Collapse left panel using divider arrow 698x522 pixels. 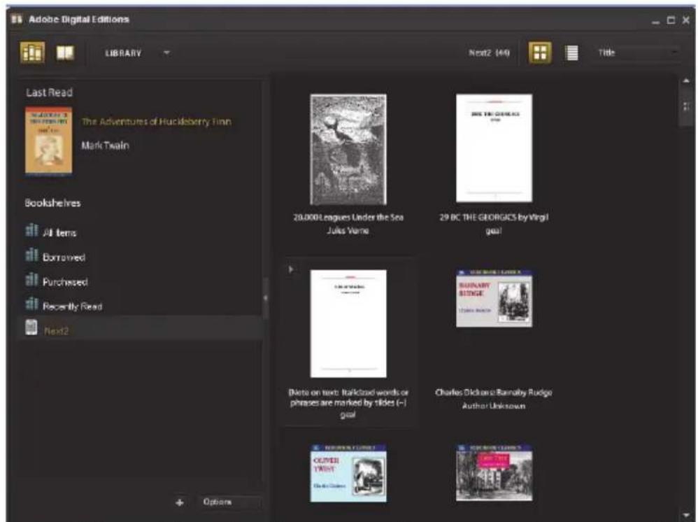266,297
